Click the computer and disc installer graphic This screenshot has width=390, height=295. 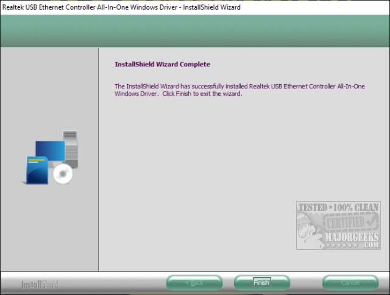tap(50, 157)
